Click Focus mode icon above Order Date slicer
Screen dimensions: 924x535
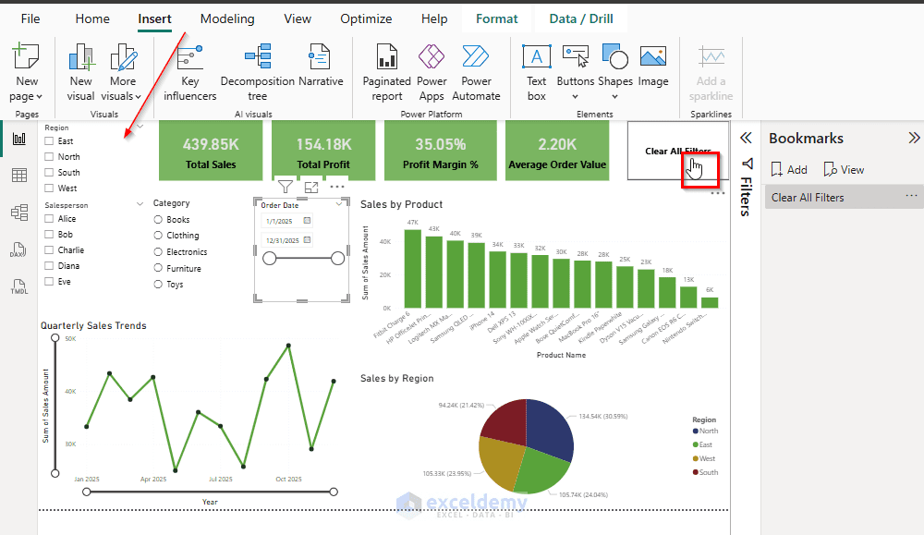(311, 187)
